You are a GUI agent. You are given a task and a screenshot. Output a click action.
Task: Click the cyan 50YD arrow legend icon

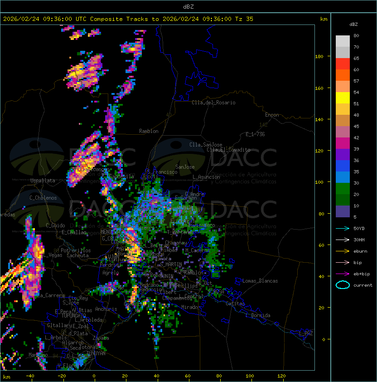(343, 229)
